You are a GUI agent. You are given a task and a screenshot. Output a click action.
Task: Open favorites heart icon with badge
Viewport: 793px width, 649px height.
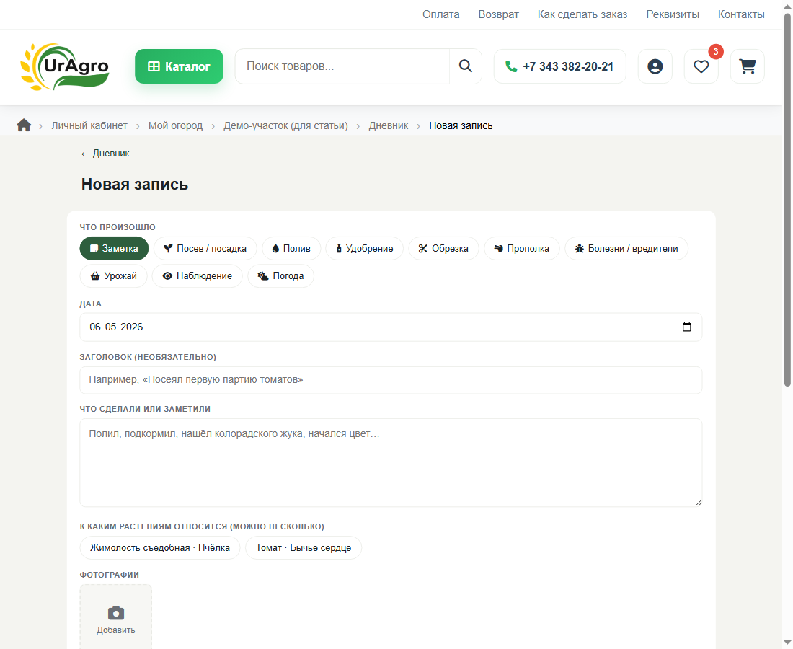tap(701, 66)
